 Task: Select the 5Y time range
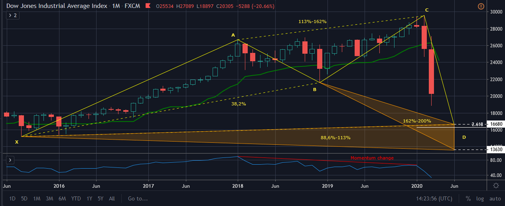point(100,198)
